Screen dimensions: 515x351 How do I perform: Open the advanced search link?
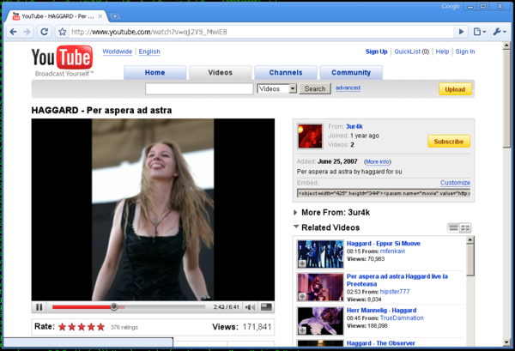348,88
